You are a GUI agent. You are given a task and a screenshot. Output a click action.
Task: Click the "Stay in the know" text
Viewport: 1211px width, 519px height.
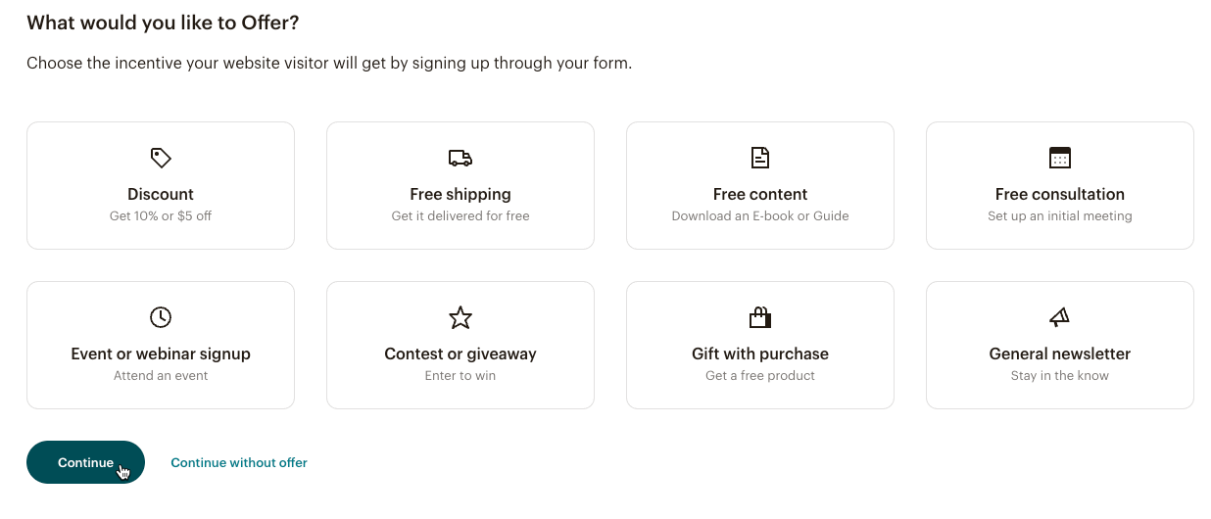coord(1060,376)
